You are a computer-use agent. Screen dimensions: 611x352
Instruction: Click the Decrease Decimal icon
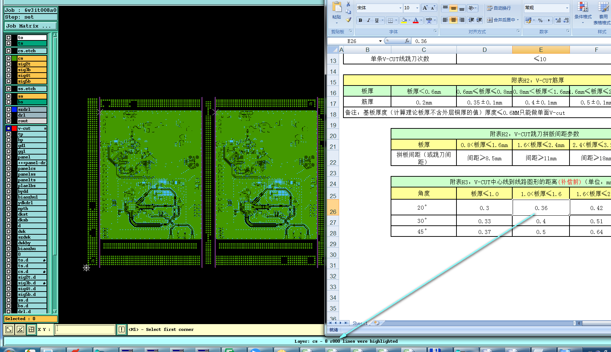pyautogui.click(x=566, y=20)
